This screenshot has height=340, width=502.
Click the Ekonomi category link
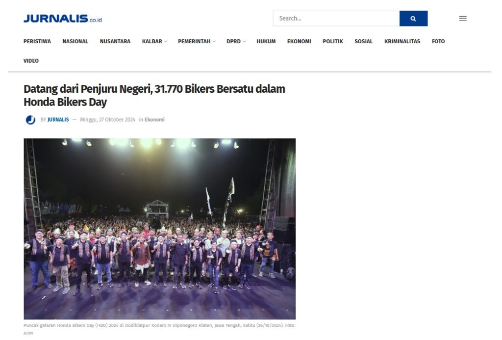pyautogui.click(x=154, y=120)
